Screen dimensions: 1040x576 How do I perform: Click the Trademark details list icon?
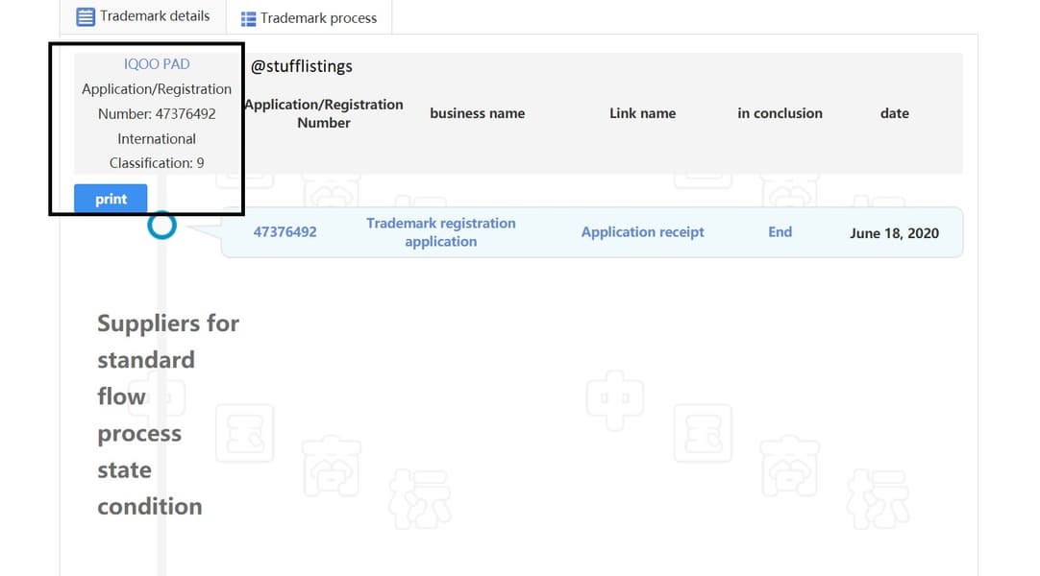tap(86, 16)
